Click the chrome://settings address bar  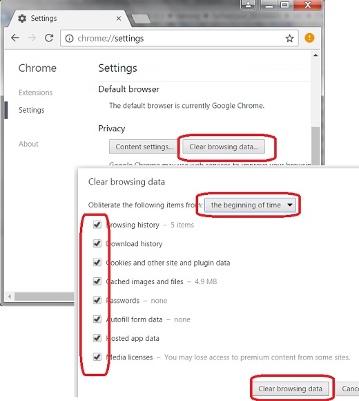(179, 38)
